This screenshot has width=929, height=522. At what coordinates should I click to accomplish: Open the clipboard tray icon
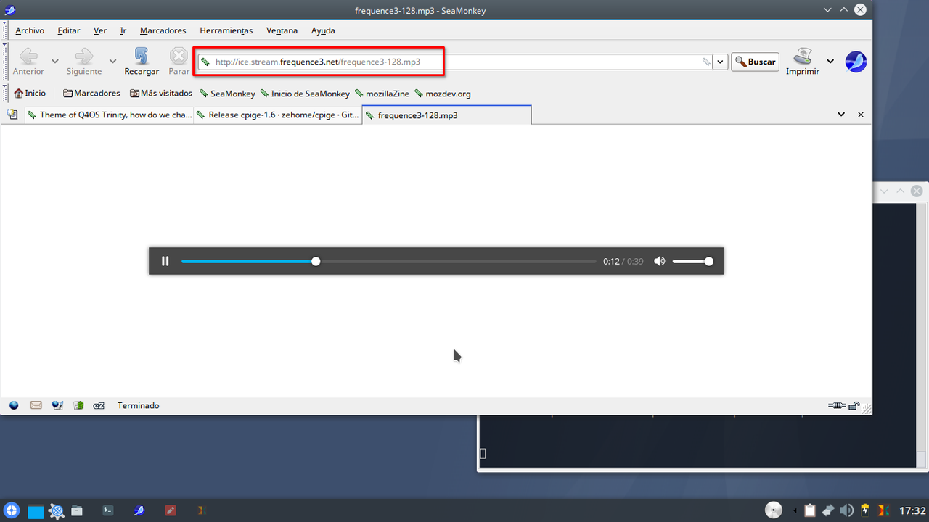[x=810, y=510]
